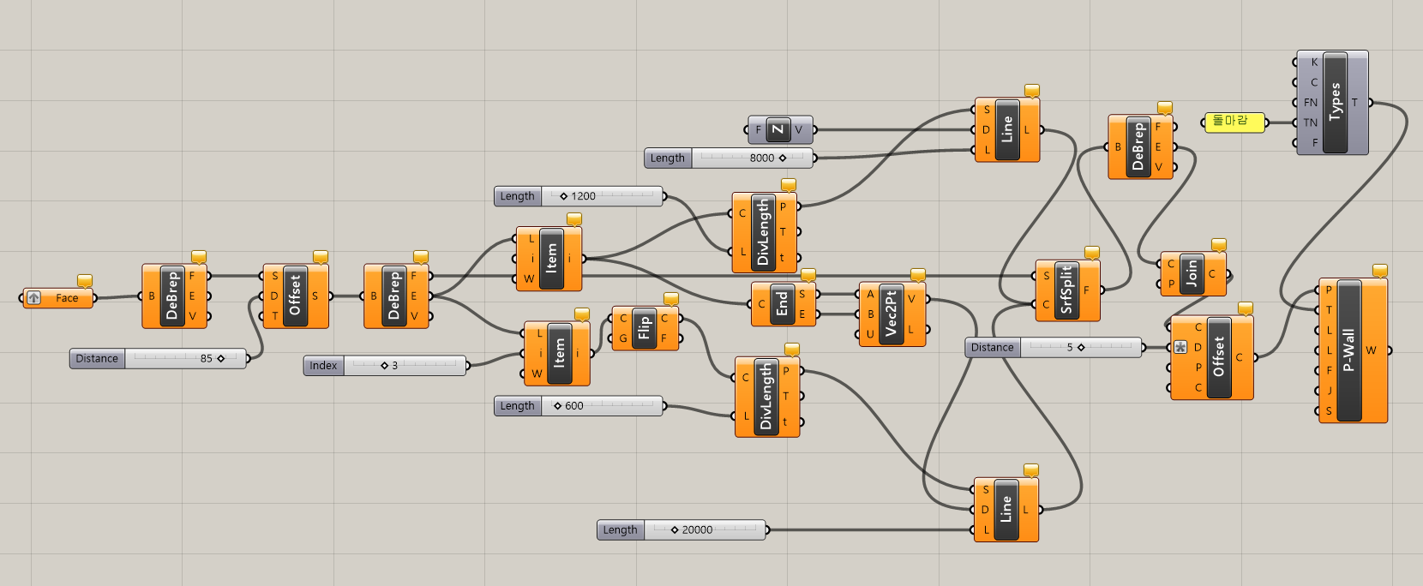Select the SrfSplit component

coord(1066,290)
